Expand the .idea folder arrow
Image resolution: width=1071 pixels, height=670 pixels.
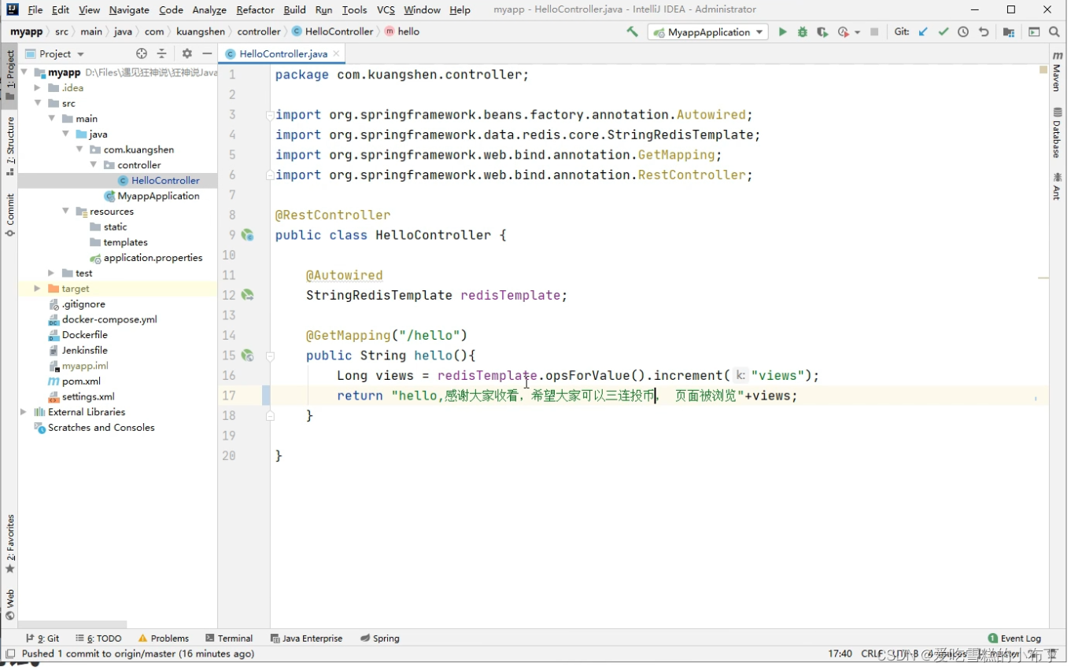[37, 88]
